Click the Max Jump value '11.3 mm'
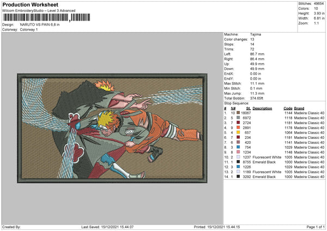 coord(257,93)
